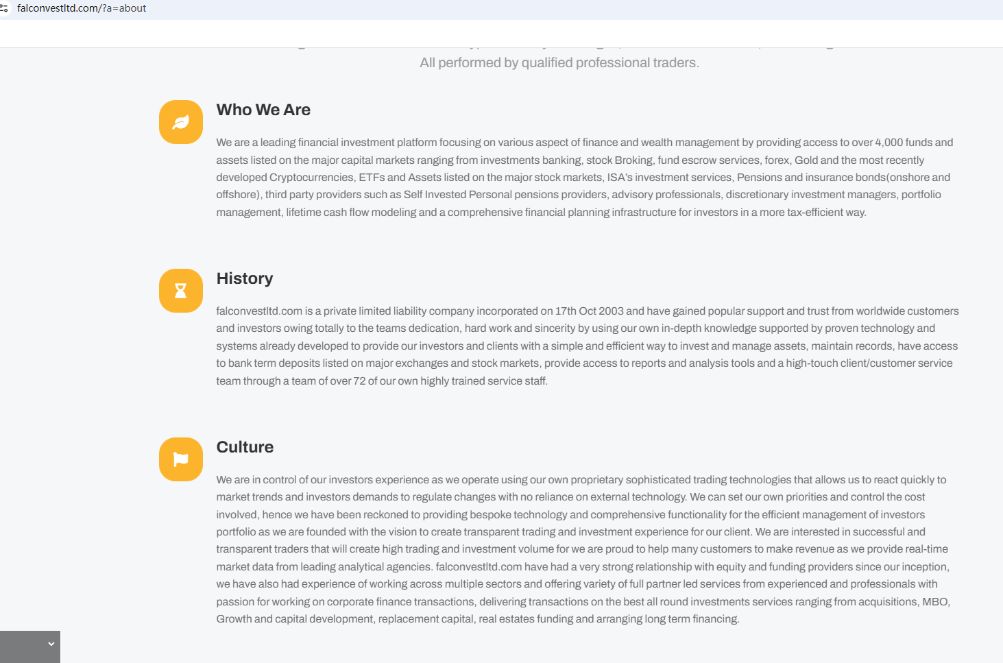The width and height of the screenshot is (1003, 663).
Task: Click "All performed by qualified professional traders" text
Action: pyautogui.click(x=559, y=63)
